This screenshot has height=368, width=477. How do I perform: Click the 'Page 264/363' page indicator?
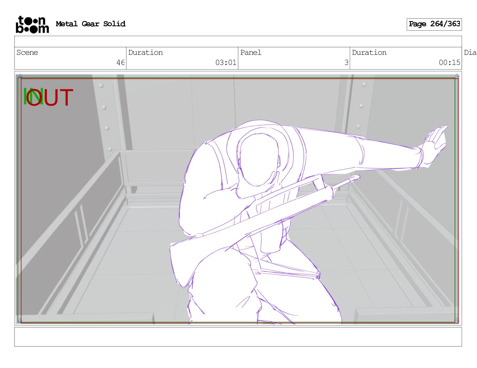tap(434, 24)
